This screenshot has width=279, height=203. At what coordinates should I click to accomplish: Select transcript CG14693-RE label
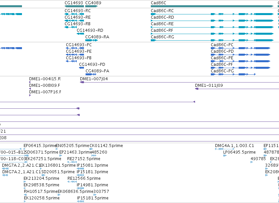pyautogui.click(x=78, y=17)
